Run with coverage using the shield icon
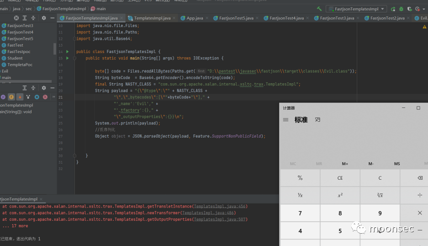Image resolution: width=428 pixels, height=246 pixels. [x=409, y=9]
